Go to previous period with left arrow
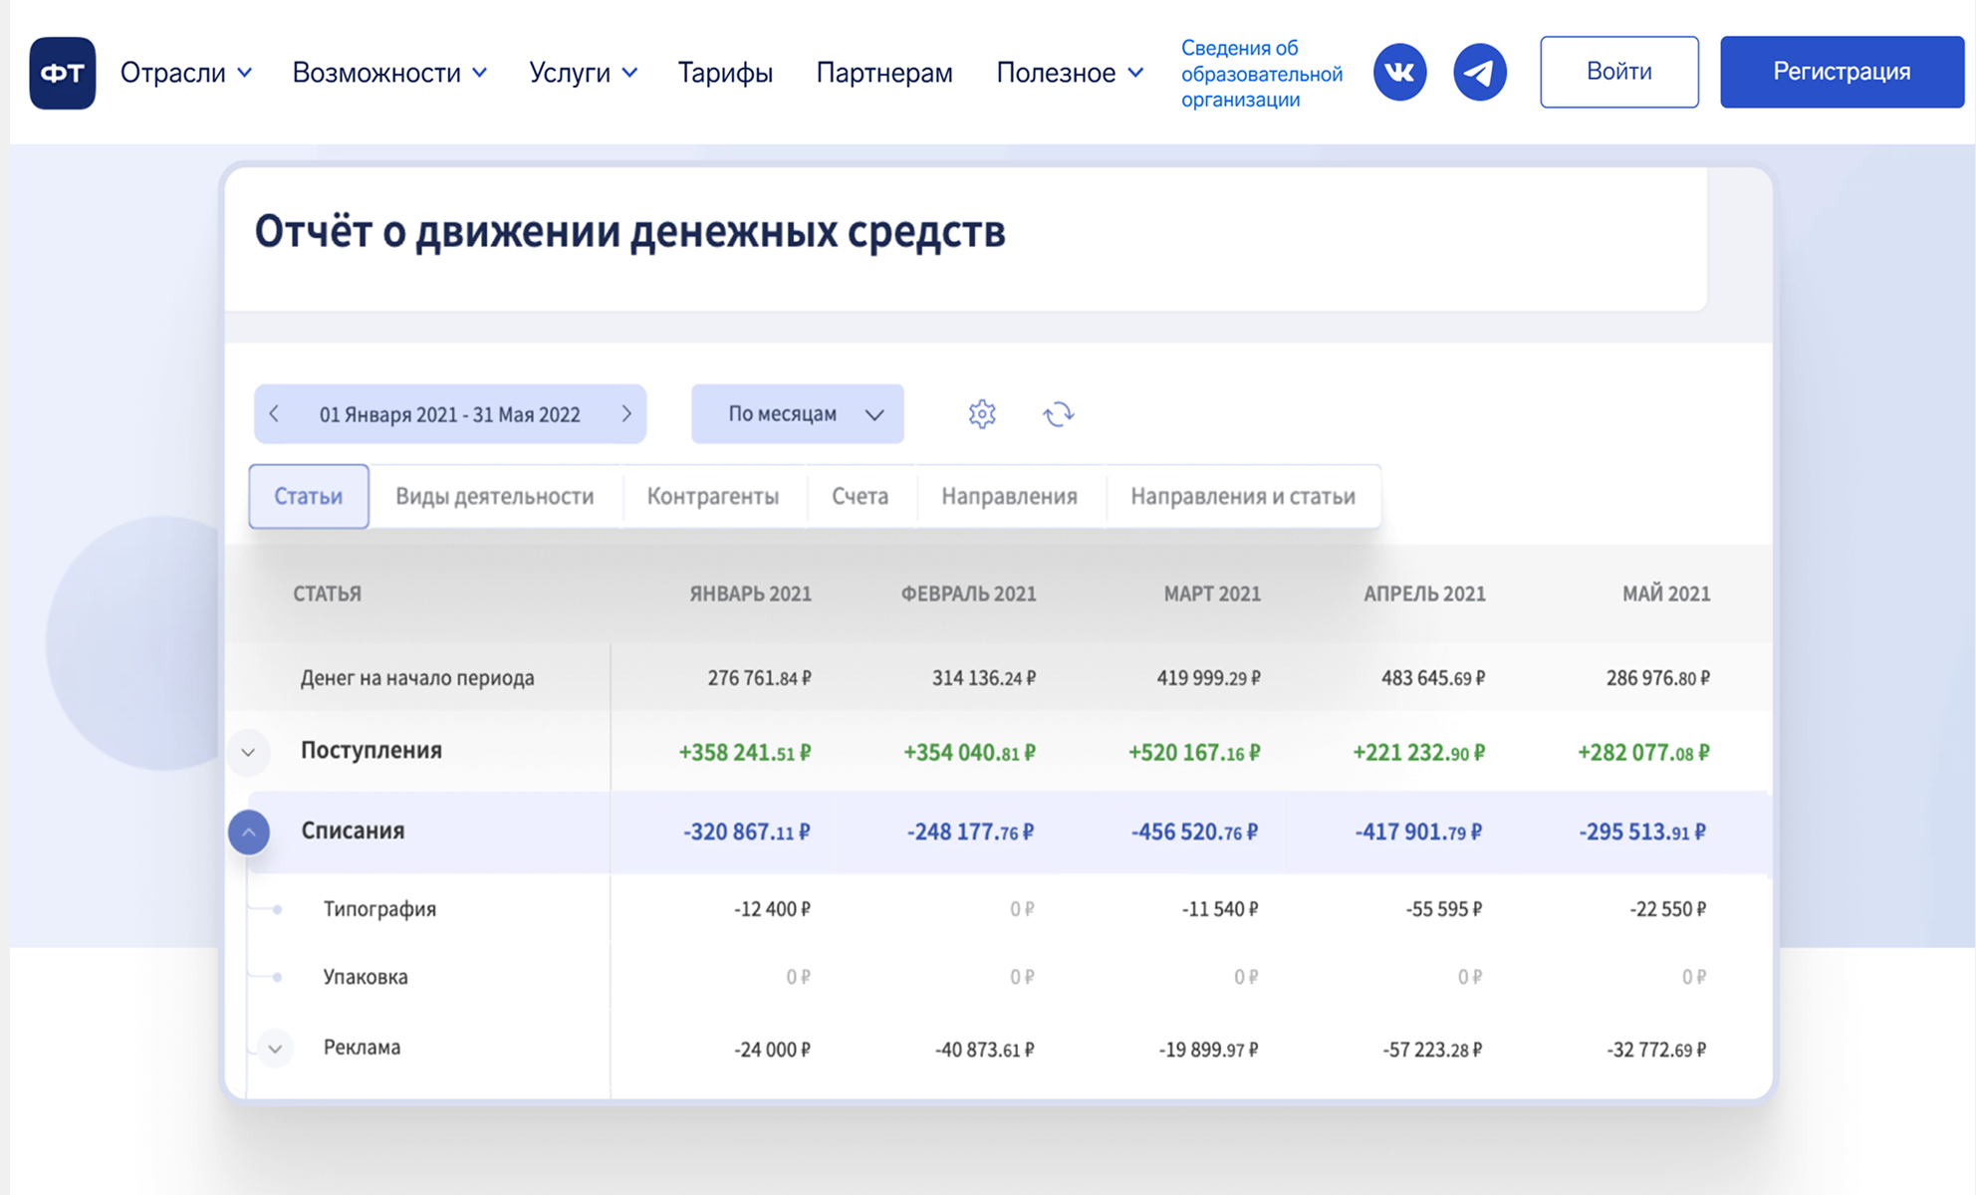Image resolution: width=1976 pixels, height=1195 pixels. pyautogui.click(x=275, y=414)
